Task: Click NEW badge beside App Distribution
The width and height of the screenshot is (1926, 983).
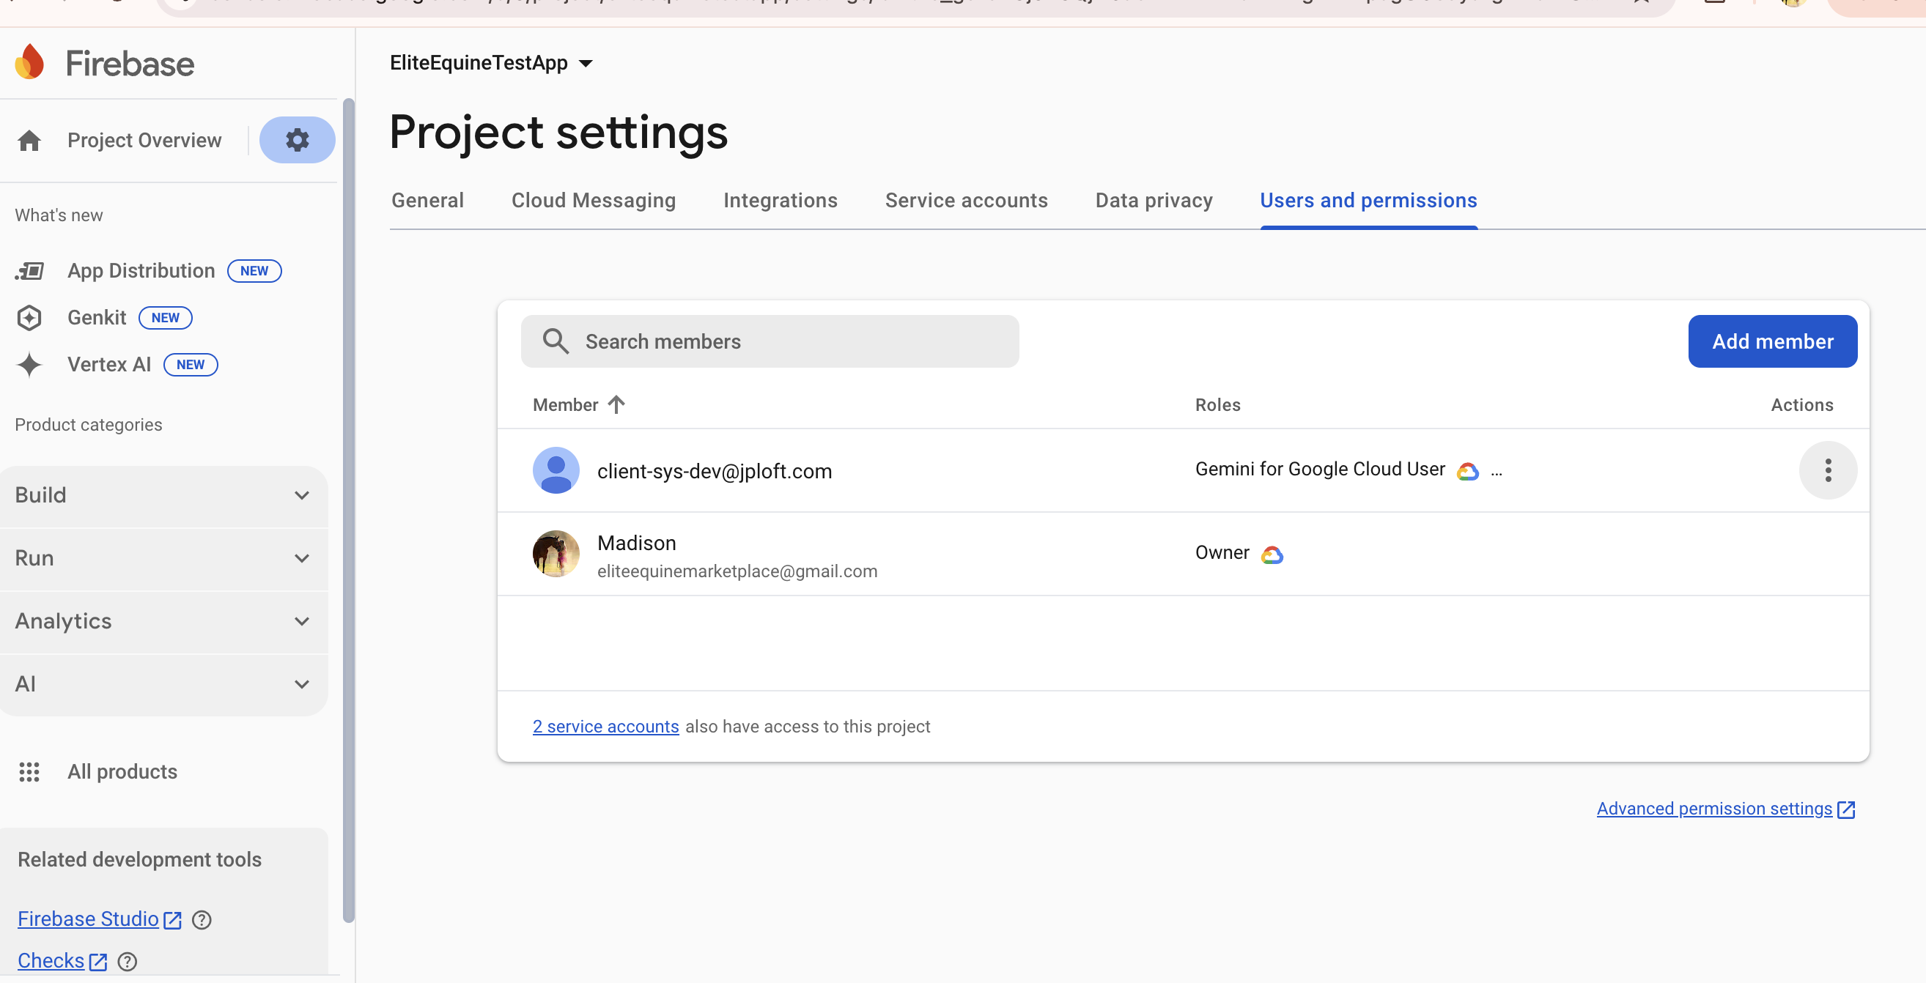Action: point(254,270)
